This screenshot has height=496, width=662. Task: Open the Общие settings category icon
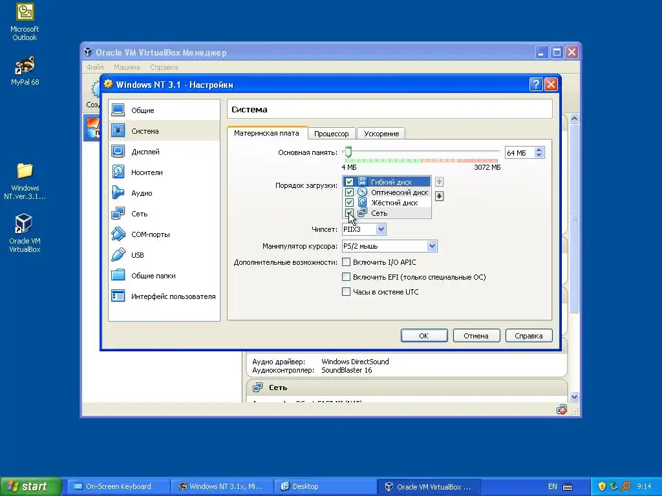coord(118,110)
